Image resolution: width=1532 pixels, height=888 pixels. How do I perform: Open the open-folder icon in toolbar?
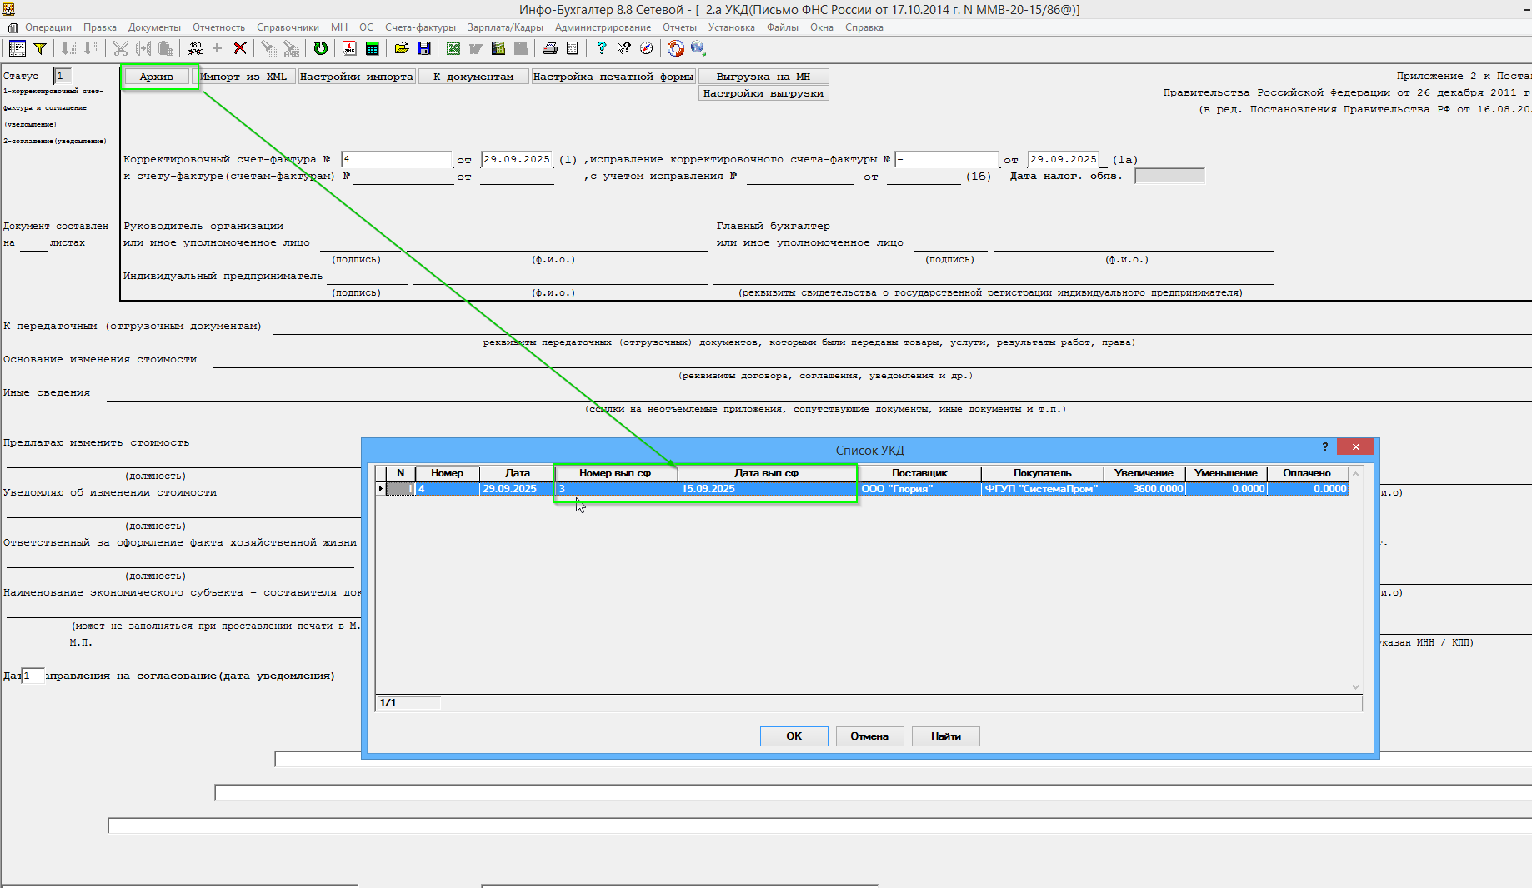coord(402,48)
